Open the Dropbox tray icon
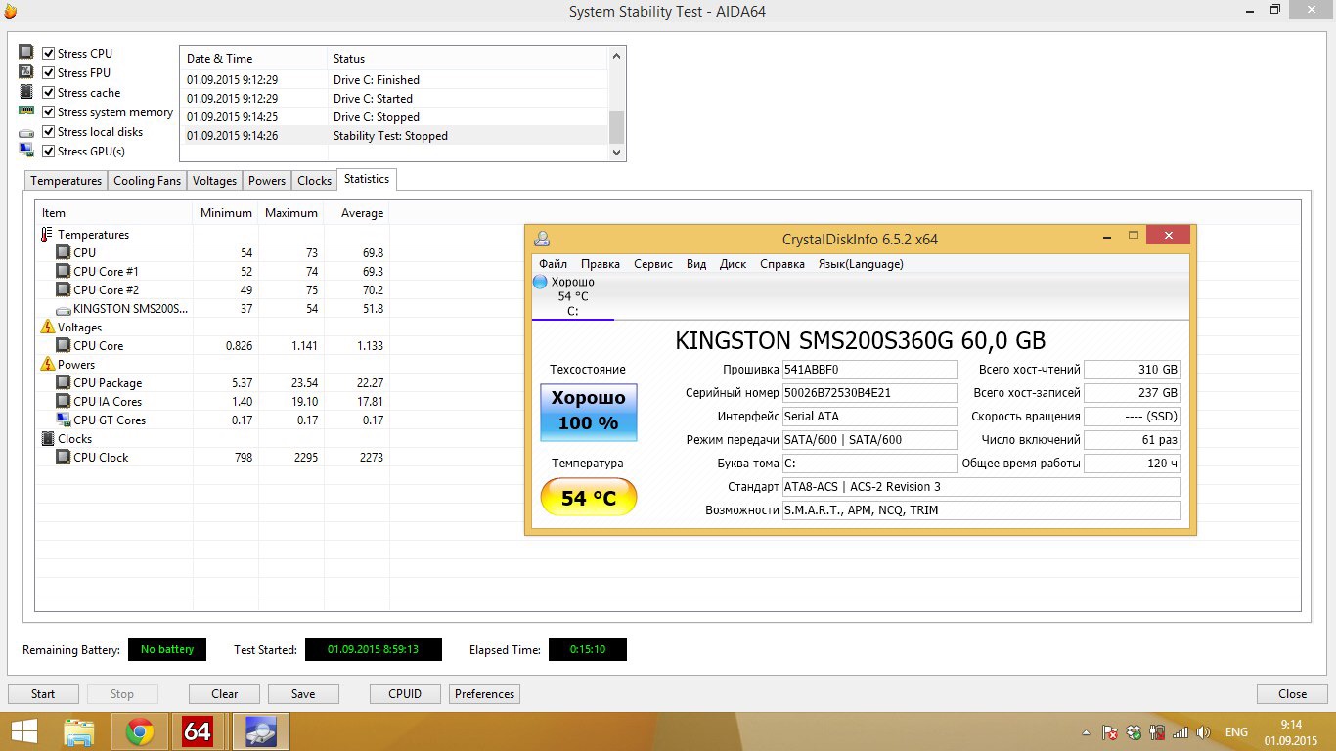 point(1134,732)
